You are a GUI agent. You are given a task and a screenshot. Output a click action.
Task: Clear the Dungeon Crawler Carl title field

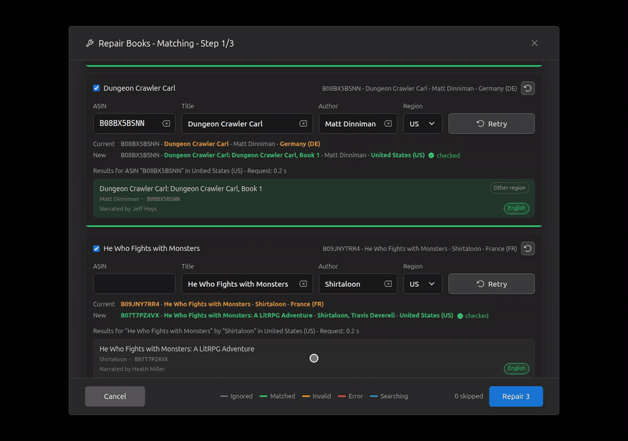pos(303,123)
